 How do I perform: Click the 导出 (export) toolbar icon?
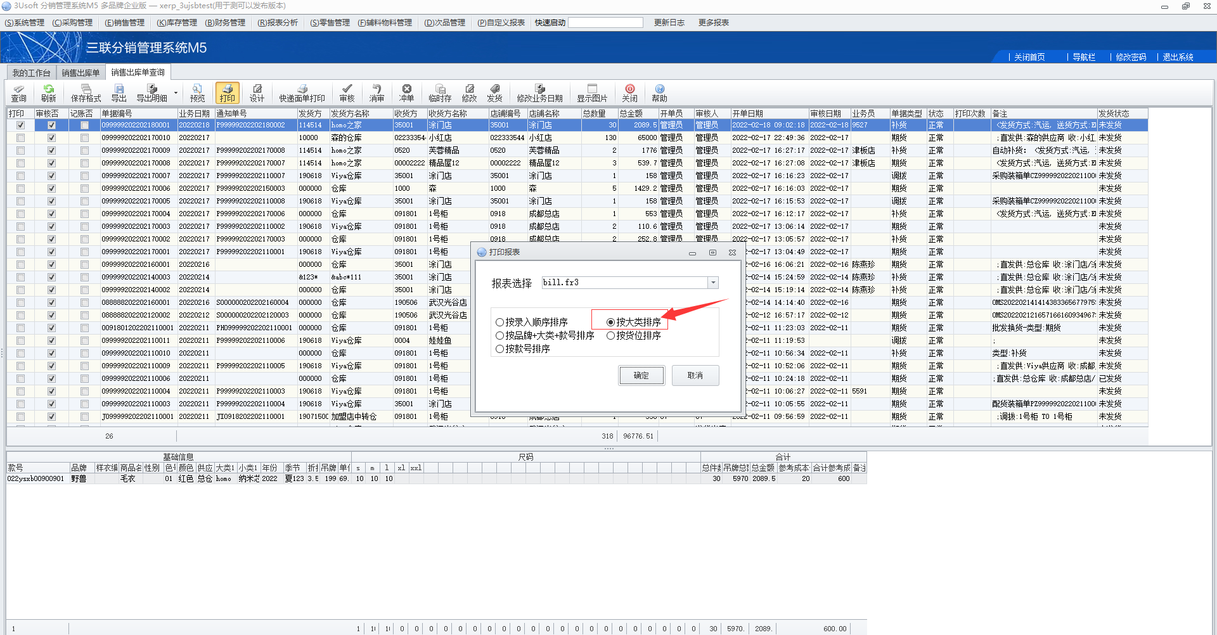click(x=119, y=93)
